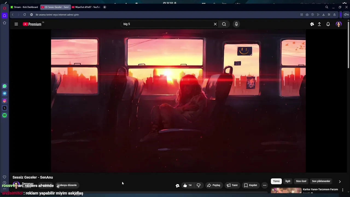Open the heart icon in Opera sidebar
The width and height of the screenshot is (350, 197).
pyautogui.click(x=4, y=177)
